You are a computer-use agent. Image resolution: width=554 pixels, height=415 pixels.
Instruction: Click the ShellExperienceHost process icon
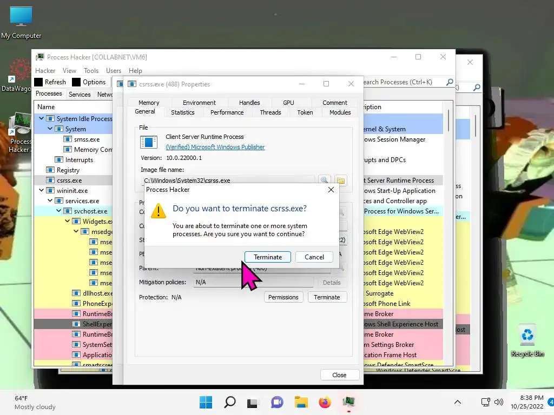pos(76,324)
